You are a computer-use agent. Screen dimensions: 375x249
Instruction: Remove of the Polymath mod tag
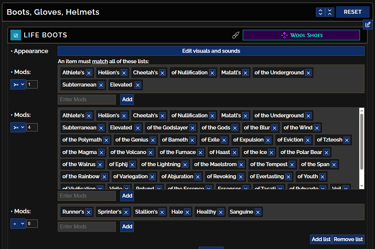(106, 140)
